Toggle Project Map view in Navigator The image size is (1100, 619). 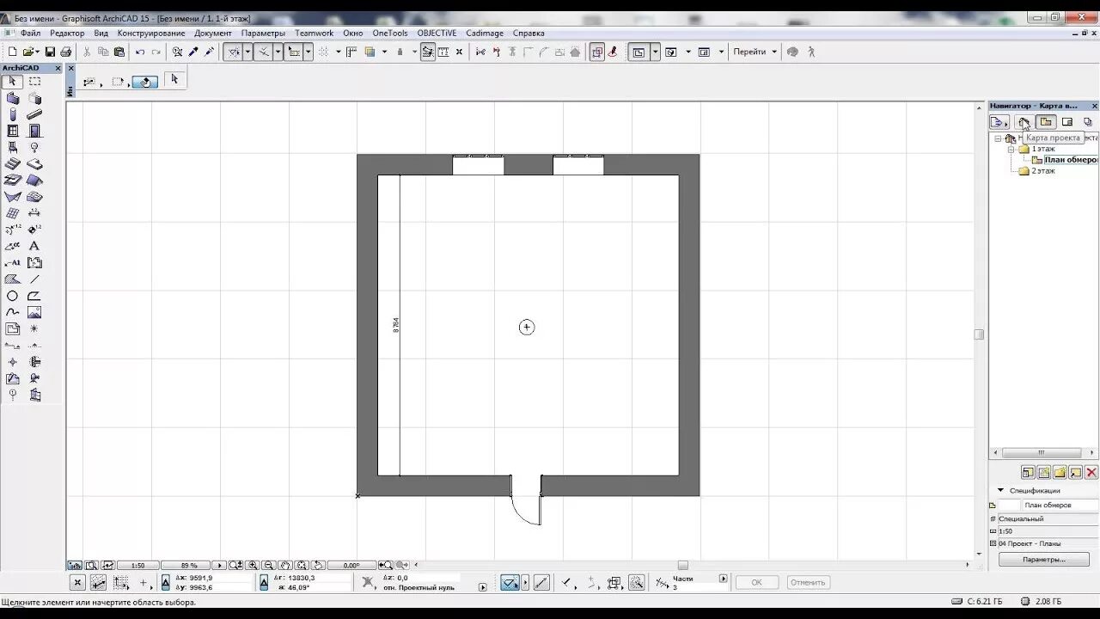1024,122
